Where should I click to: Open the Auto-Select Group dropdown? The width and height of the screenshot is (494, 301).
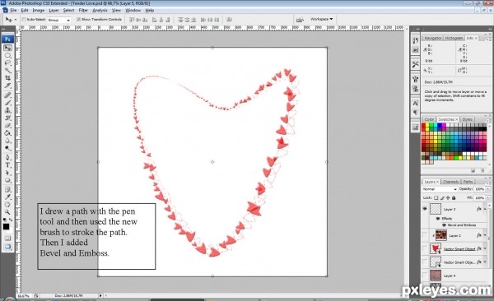click(59, 20)
